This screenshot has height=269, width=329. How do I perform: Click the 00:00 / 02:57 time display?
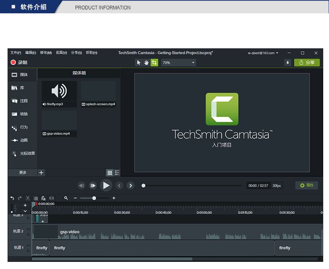258,186
